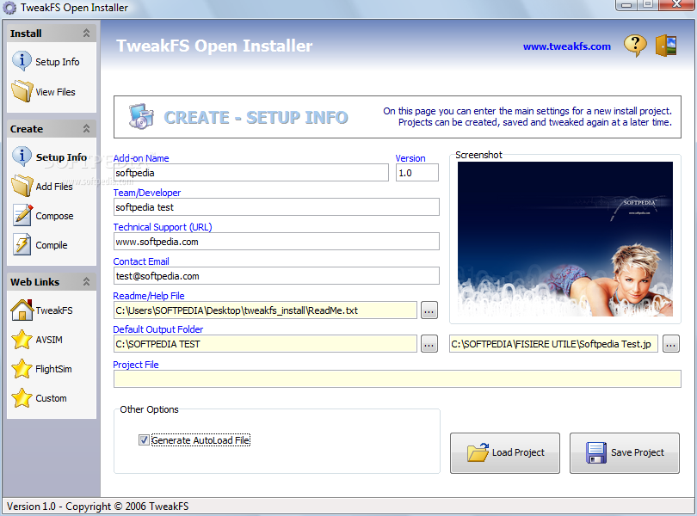Screen dimensions: 697x516
Task: Click the View Files folder icon
Action: click(x=22, y=91)
